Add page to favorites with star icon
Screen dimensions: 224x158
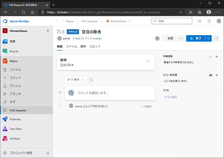tap(181, 12)
